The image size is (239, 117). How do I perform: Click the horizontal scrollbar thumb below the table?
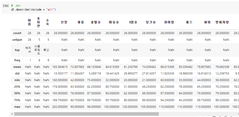[86, 114]
